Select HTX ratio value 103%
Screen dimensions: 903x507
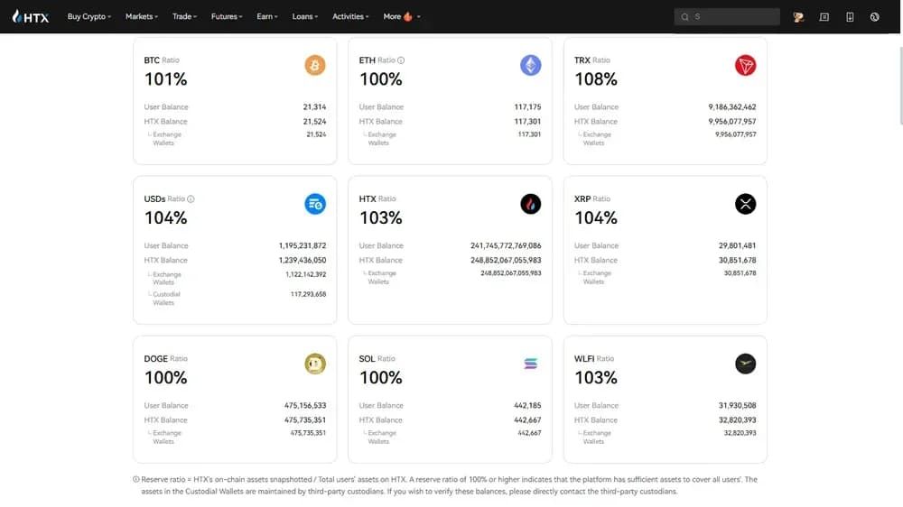click(381, 218)
